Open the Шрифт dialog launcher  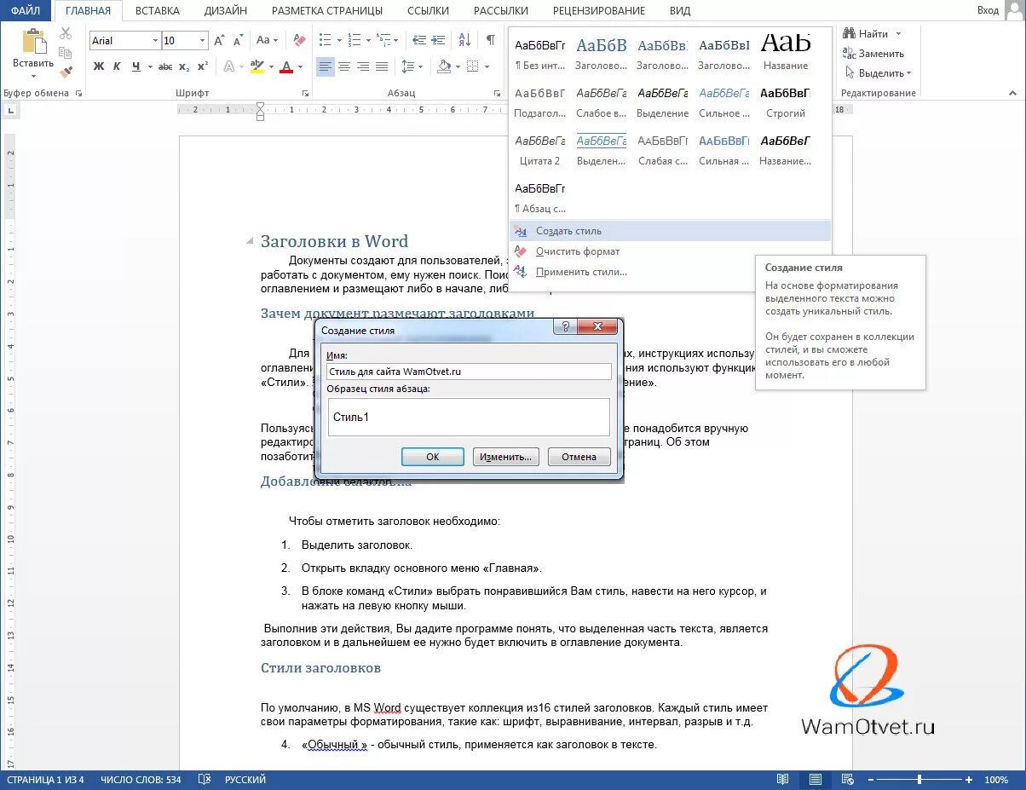coord(305,94)
